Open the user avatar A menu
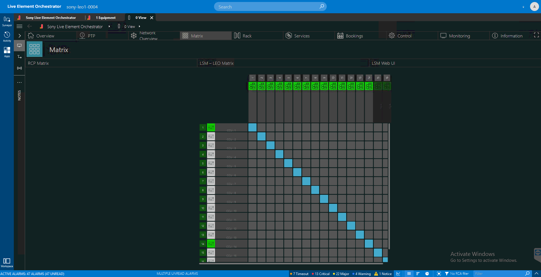Screen dimensions: 541x277 click(534, 6)
